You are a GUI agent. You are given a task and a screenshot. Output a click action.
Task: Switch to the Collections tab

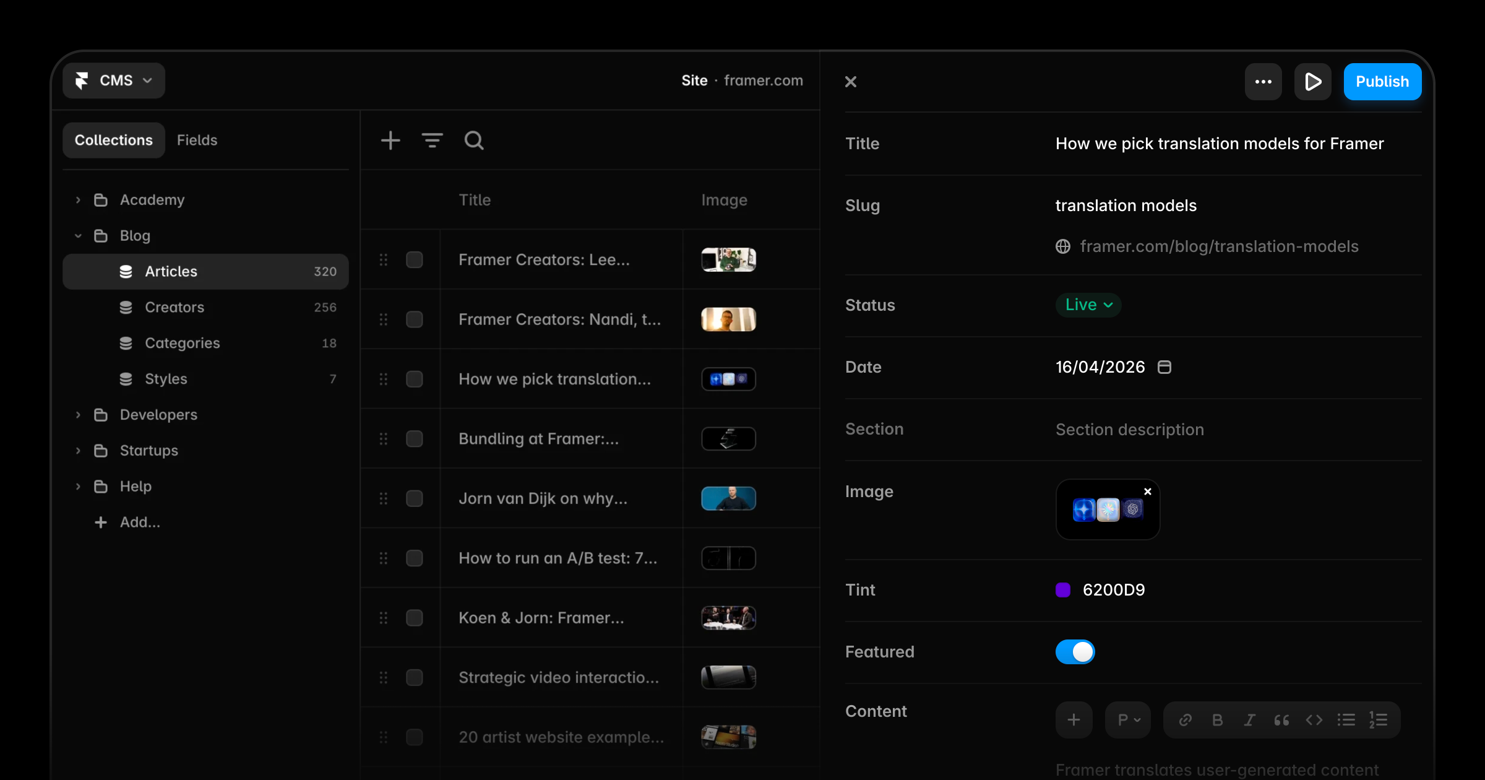coord(114,140)
